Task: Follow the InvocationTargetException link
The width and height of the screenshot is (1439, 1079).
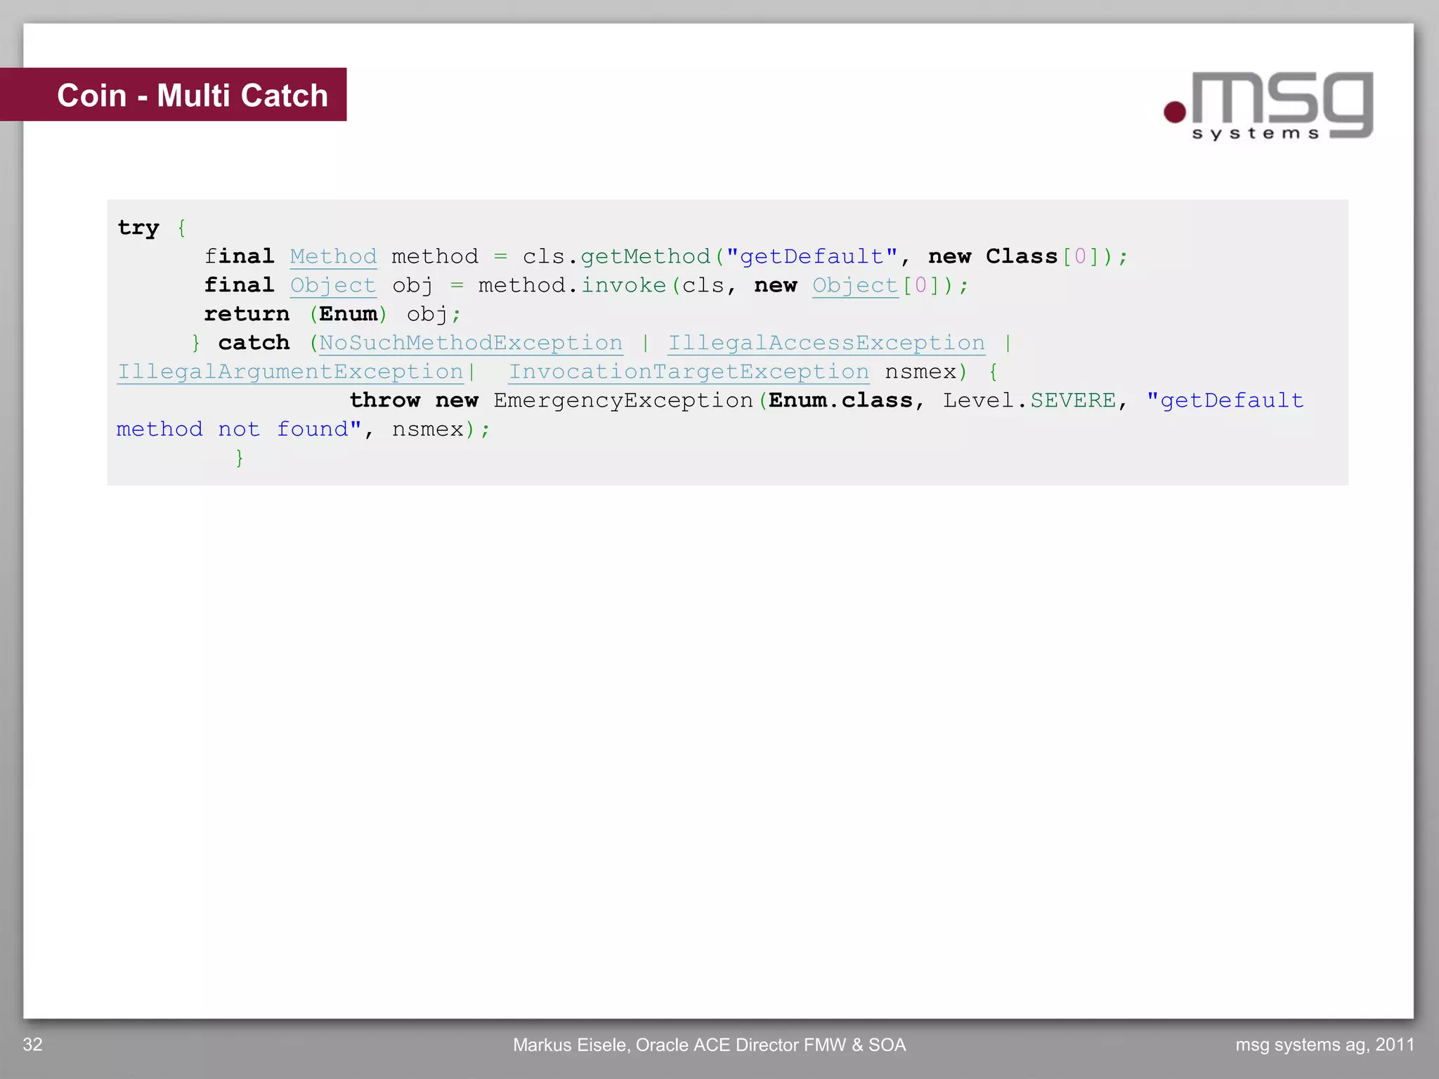Action: tap(689, 372)
